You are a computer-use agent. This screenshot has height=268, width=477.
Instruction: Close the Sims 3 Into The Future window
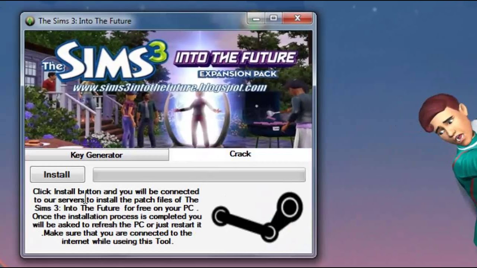[297, 18]
